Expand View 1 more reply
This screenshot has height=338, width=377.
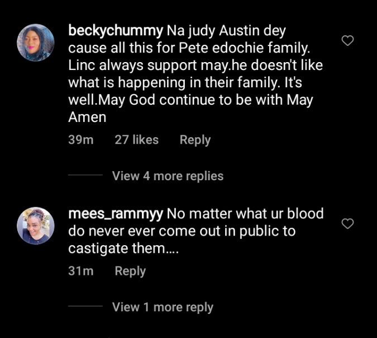[x=163, y=307]
